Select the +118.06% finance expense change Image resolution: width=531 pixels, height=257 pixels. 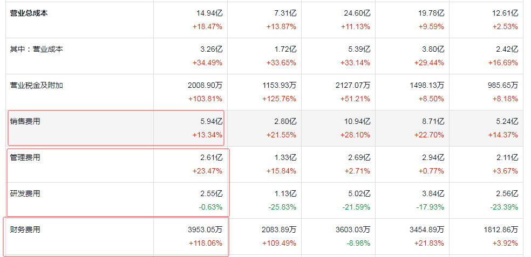[x=205, y=243]
